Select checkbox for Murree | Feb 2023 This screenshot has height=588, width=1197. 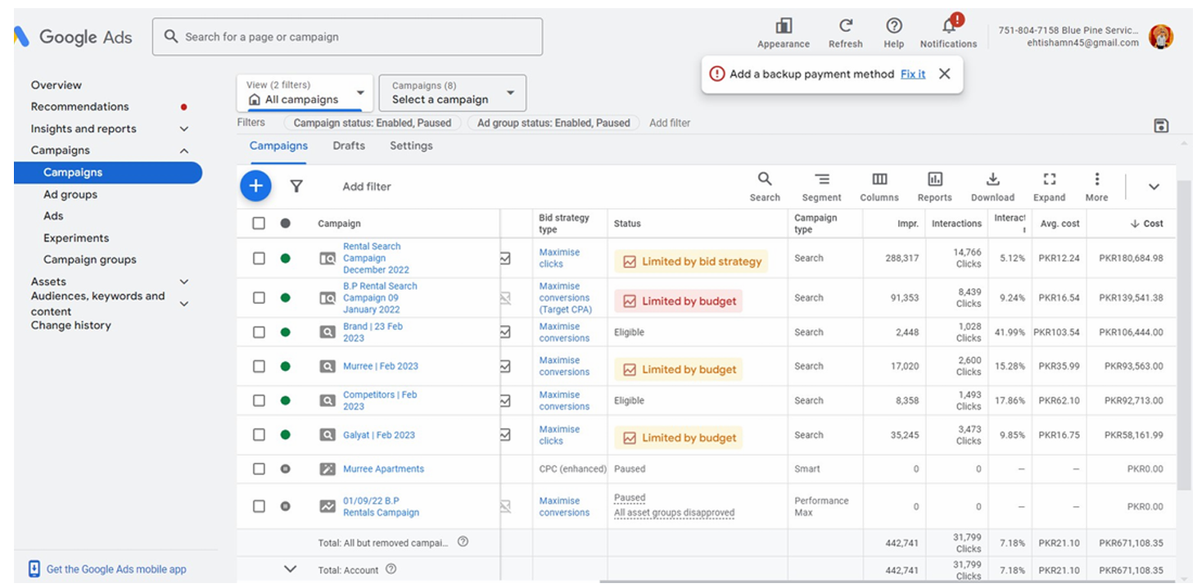(259, 366)
